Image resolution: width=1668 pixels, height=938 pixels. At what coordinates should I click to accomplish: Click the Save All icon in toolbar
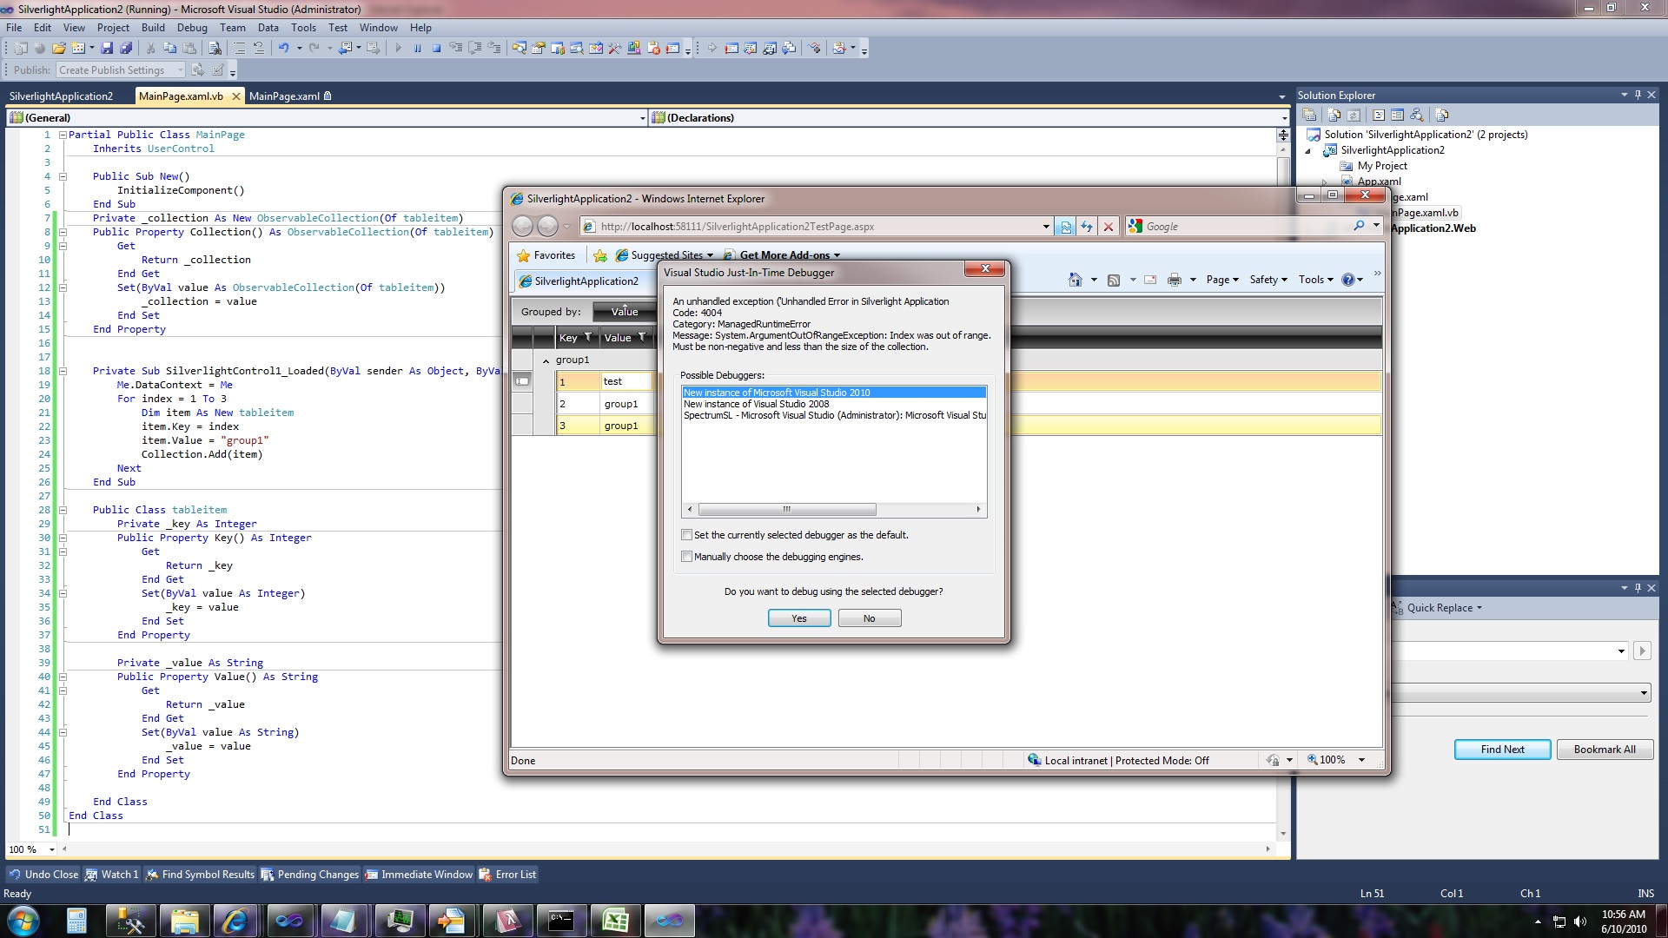pos(126,48)
